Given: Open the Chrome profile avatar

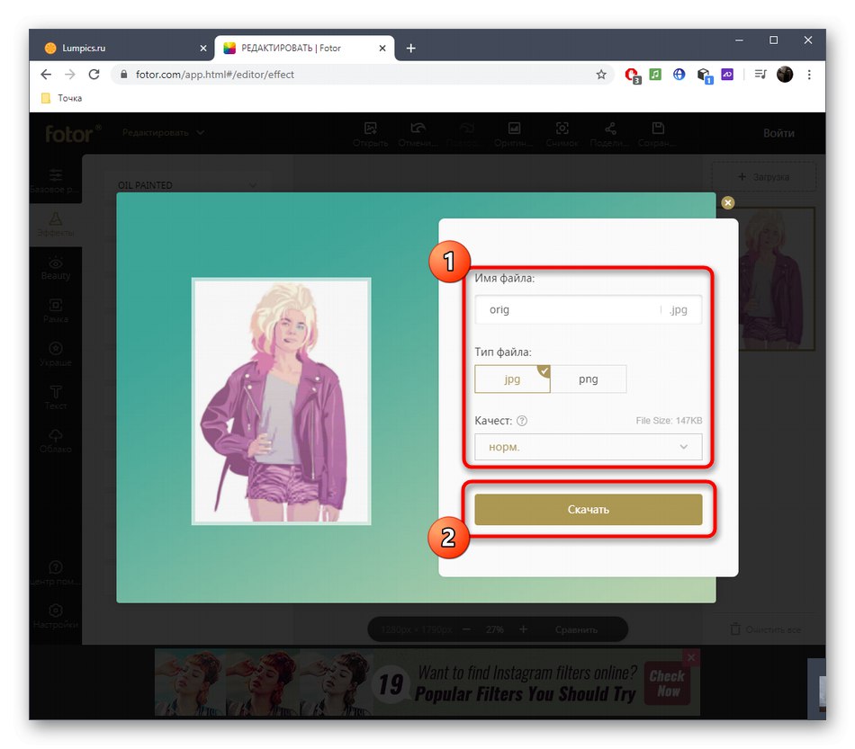Looking at the screenshot, I should (785, 74).
